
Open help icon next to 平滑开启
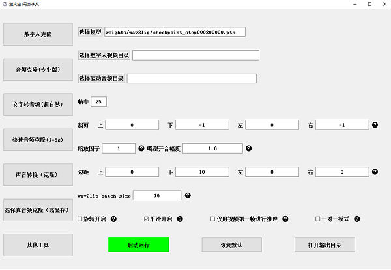pyautogui.click(x=180, y=219)
